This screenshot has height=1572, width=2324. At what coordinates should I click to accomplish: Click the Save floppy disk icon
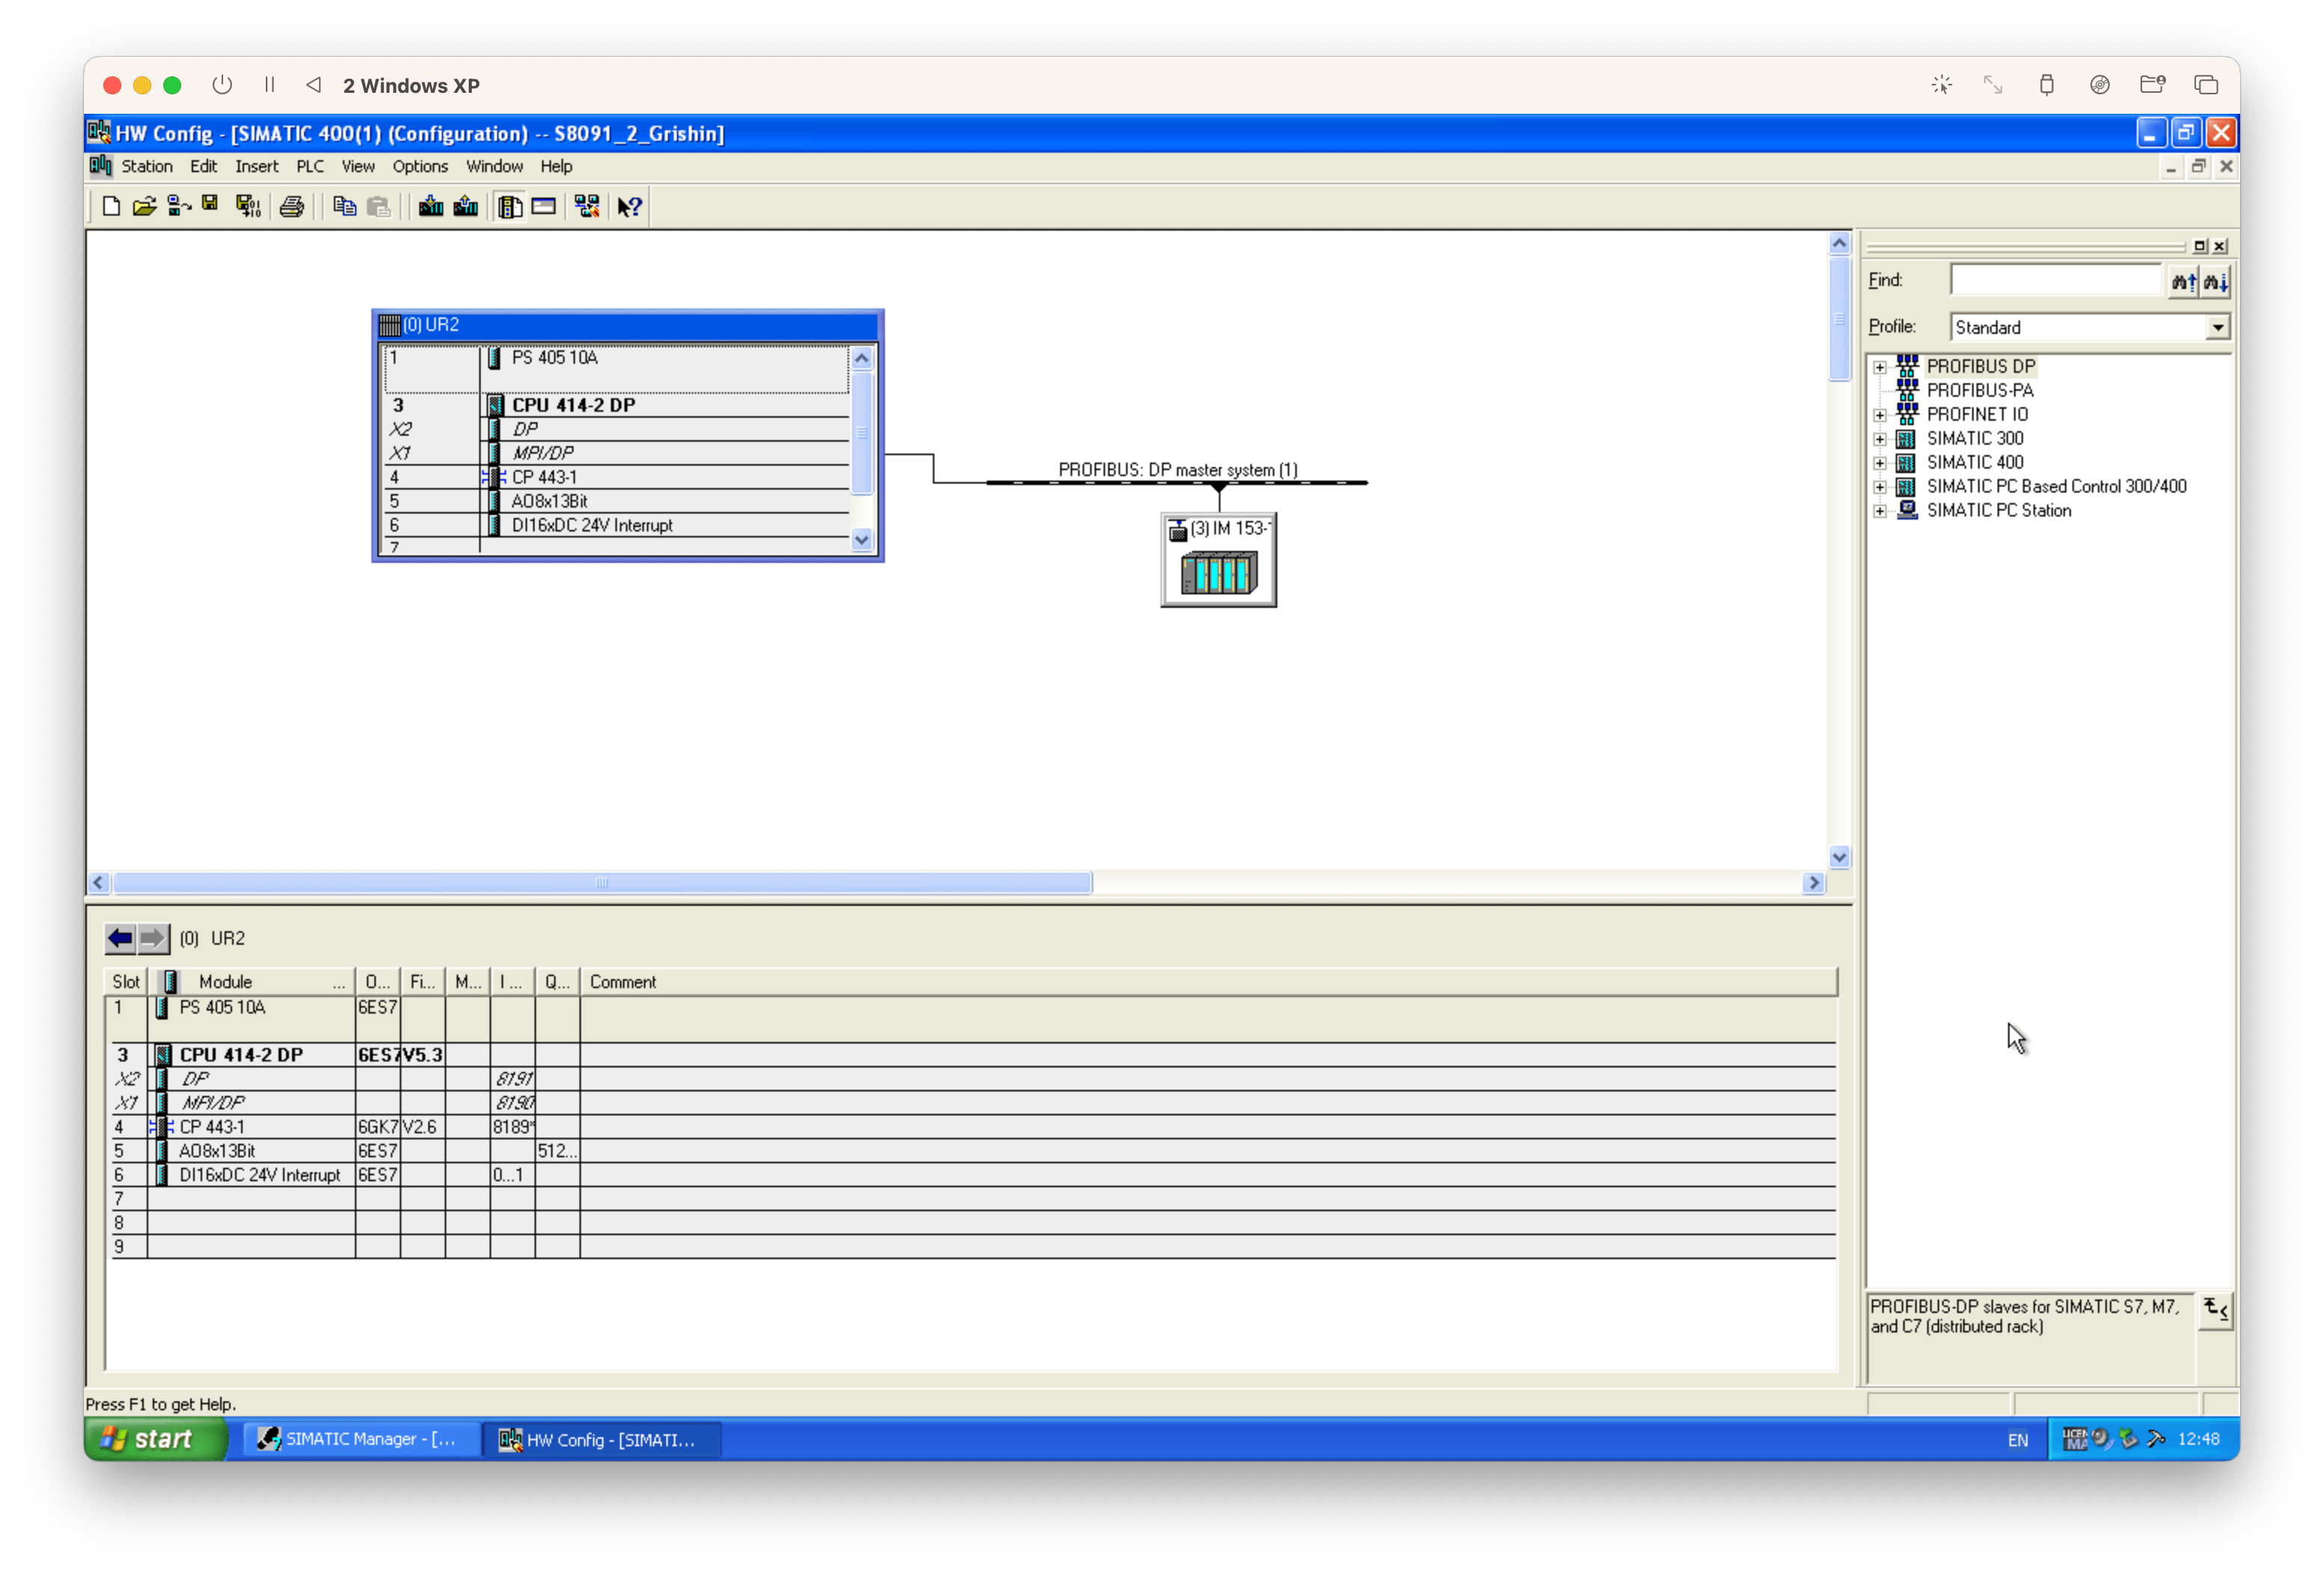coord(210,205)
